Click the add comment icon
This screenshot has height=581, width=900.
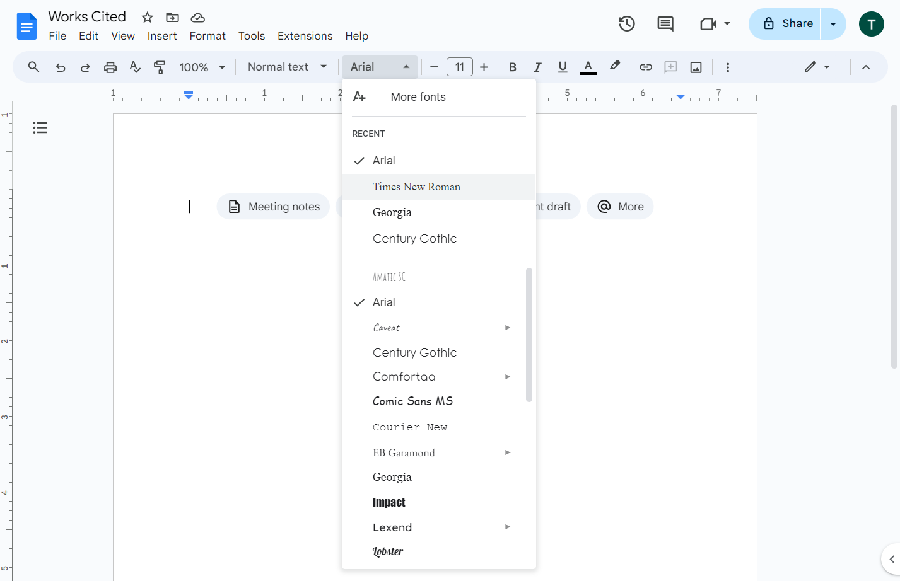(670, 67)
